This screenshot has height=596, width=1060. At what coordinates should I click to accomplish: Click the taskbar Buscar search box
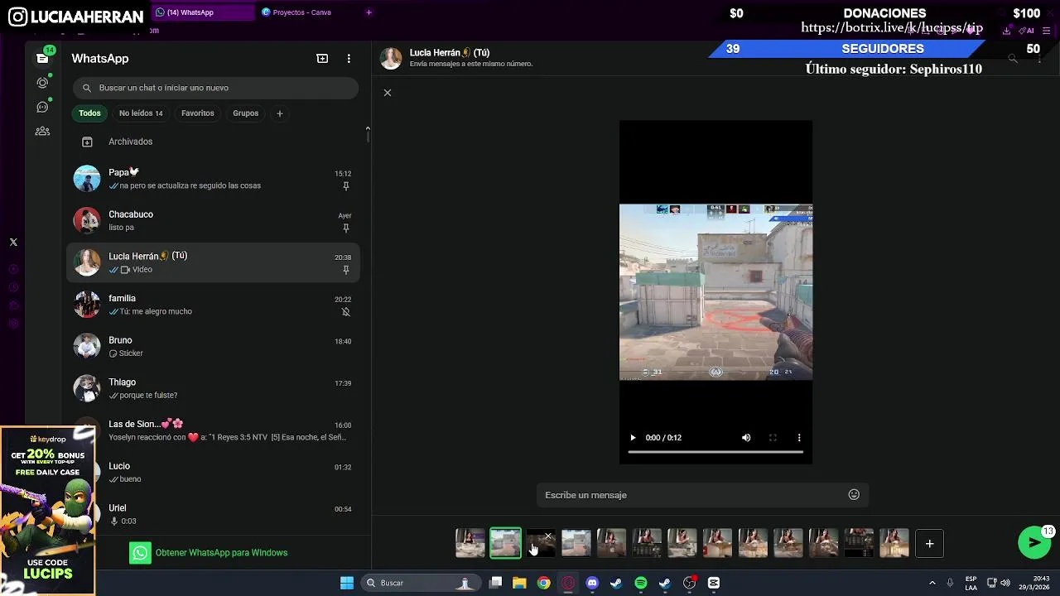click(x=420, y=583)
